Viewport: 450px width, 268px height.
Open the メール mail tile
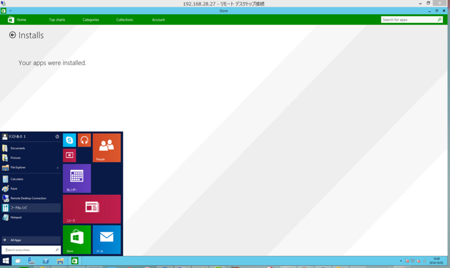coord(107,239)
